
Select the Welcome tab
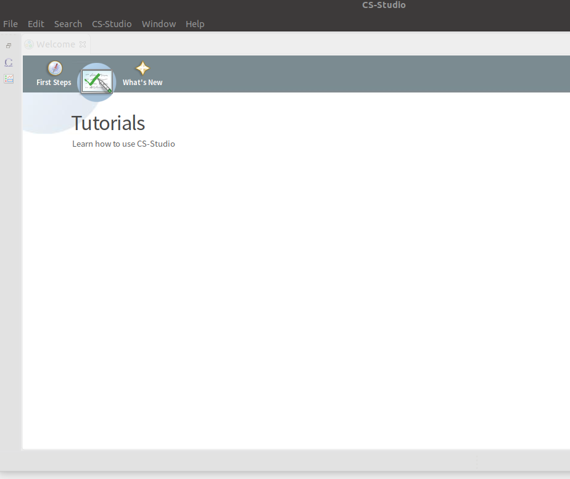[x=56, y=44]
